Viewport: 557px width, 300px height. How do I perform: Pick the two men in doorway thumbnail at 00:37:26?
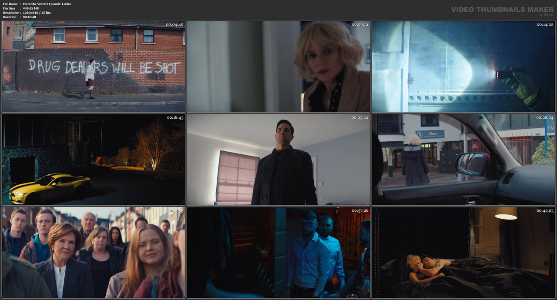(x=278, y=253)
